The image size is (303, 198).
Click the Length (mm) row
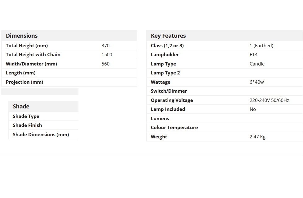point(69,73)
